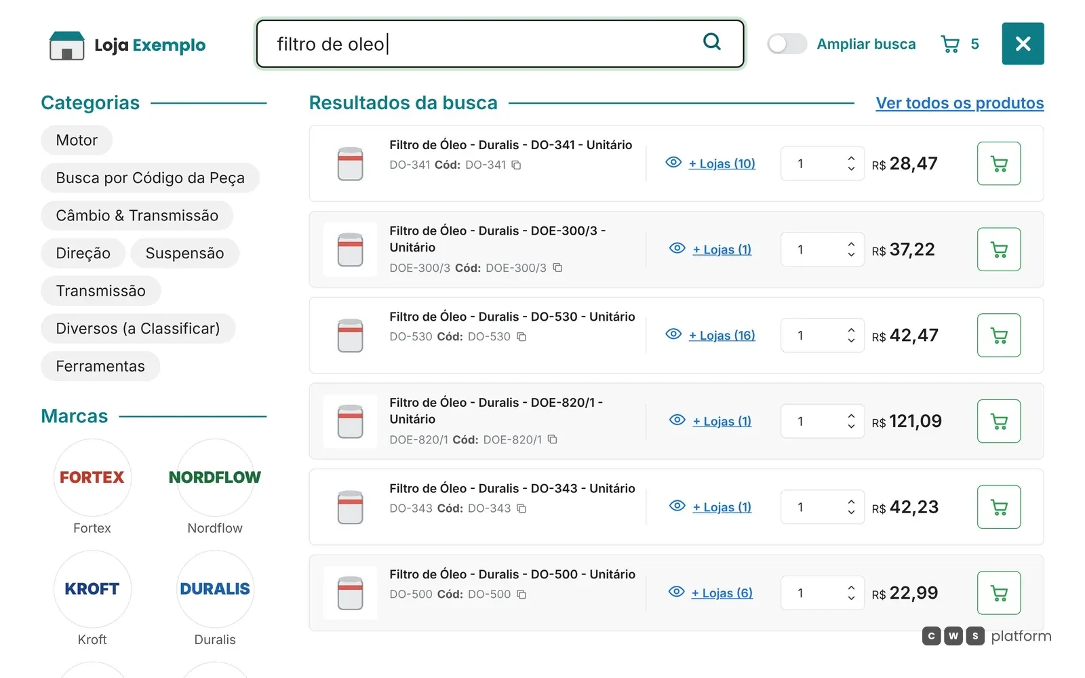Show the + Lojas (10) stores
Image resolution: width=1085 pixels, height=678 pixels.
722,163
